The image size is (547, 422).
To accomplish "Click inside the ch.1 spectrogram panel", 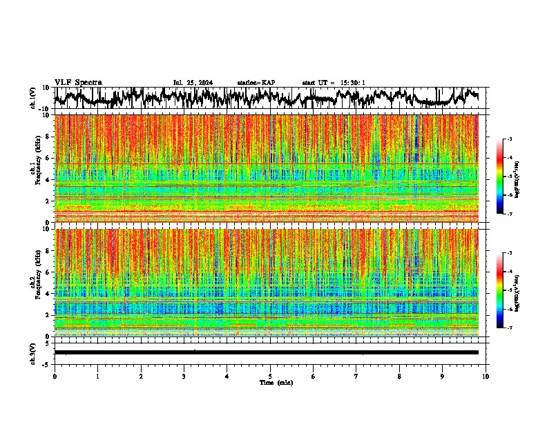I will point(266,168).
